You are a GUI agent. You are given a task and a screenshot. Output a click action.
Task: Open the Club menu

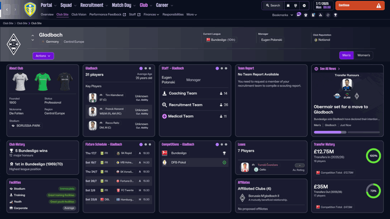[146, 5]
